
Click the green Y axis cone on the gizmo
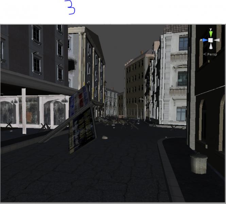pos(211,34)
